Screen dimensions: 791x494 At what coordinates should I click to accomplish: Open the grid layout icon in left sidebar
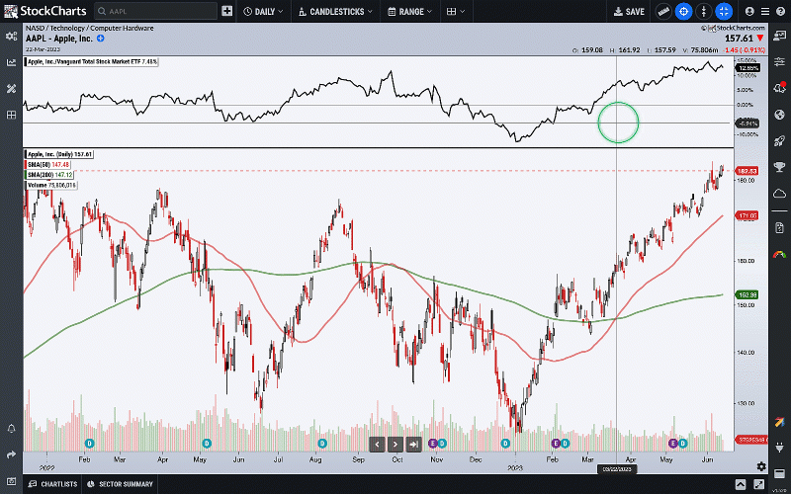pos(11,115)
